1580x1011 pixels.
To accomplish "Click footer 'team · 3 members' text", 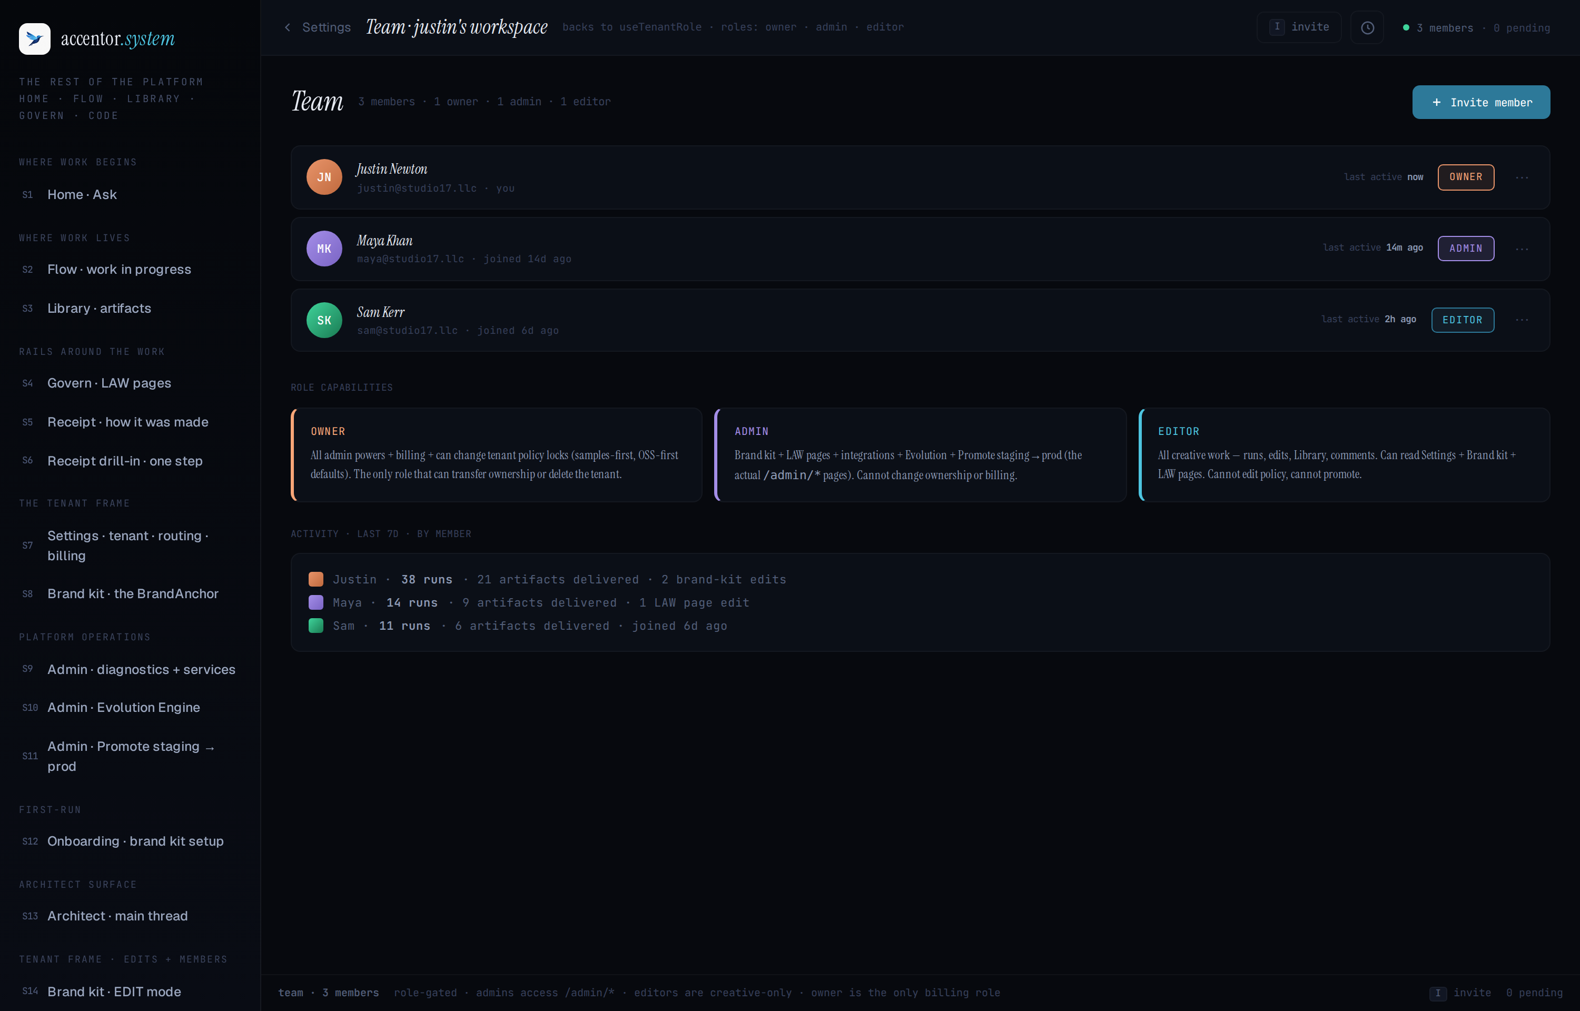I will pyautogui.click(x=328, y=993).
